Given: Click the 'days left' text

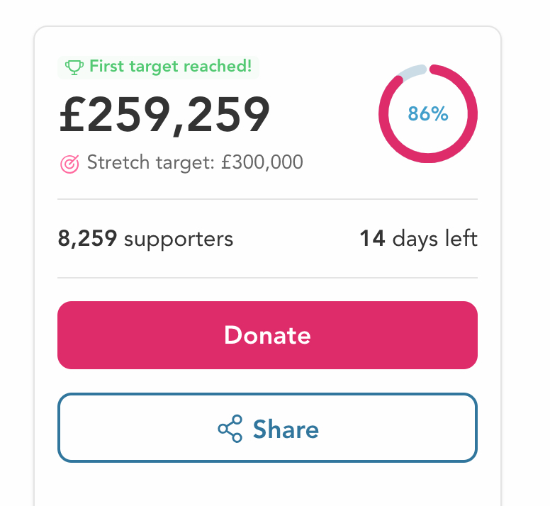Looking at the screenshot, I should pyautogui.click(x=435, y=239).
